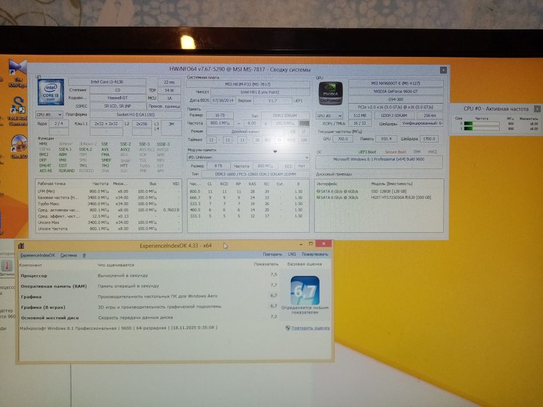Click the Произв. единицы button in HWiNFO
543x407 pixels.
[164, 106]
